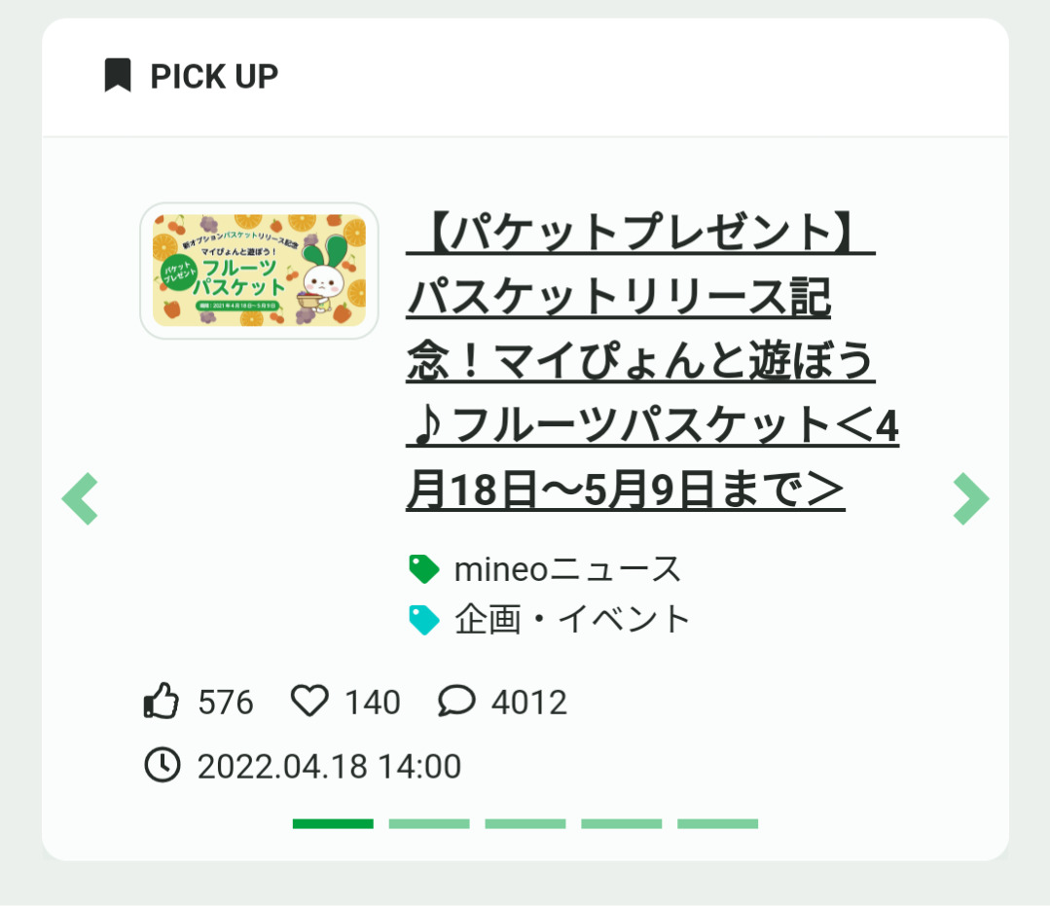The width and height of the screenshot is (1050, 906).
Task: Click the clock timestamp icon
Action: pos(163,766)
